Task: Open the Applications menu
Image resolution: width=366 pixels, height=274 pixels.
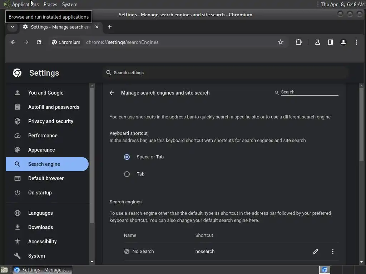Action: click(25, 4)
